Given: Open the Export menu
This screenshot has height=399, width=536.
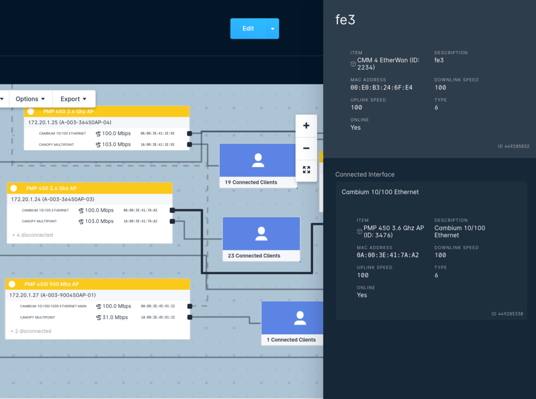Looking at the screenshot, I should click(x=73, y=99).
